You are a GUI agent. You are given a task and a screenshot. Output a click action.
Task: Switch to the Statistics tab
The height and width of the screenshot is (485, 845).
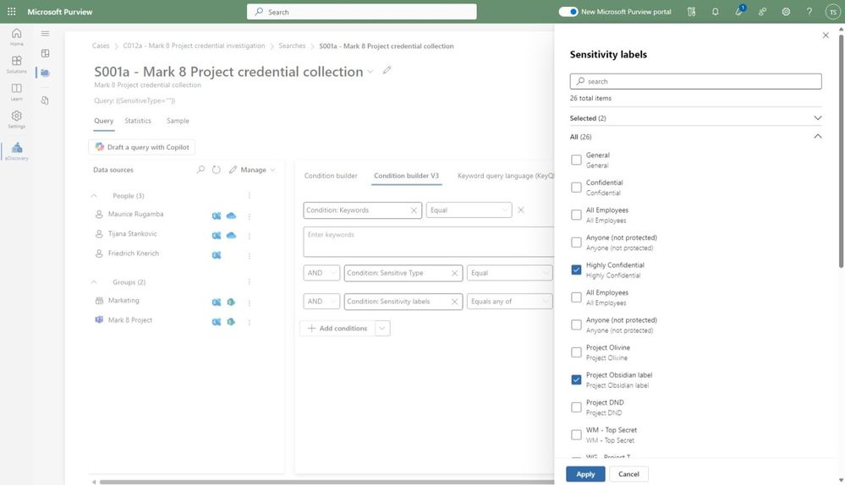(x=138, y=121)
